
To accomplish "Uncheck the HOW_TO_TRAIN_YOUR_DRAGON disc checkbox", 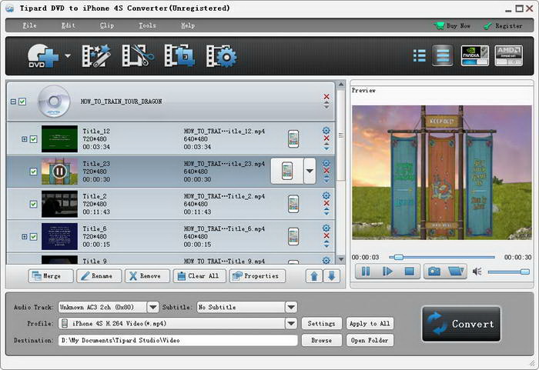I will pyautogui.click(x=22, y=102).
